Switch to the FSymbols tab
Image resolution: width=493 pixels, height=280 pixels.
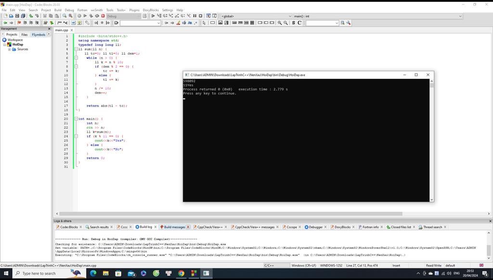click(39, 35)
